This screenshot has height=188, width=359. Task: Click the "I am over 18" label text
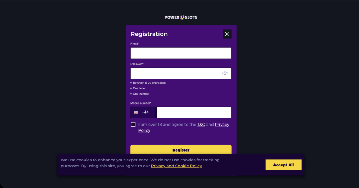coord(167,125)
